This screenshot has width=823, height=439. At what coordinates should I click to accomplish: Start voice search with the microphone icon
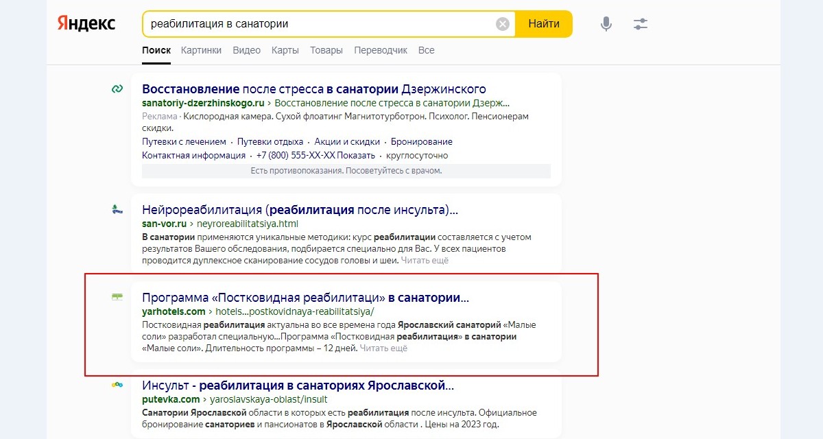pyautogui.click(x=606, y=24)
